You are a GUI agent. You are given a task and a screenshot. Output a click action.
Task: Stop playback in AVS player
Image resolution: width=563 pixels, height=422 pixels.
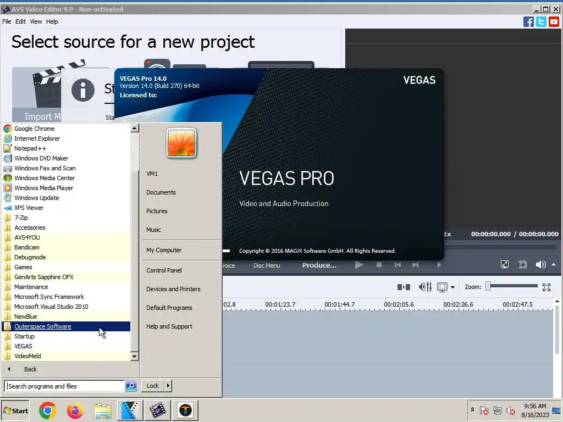coord(379,265)
